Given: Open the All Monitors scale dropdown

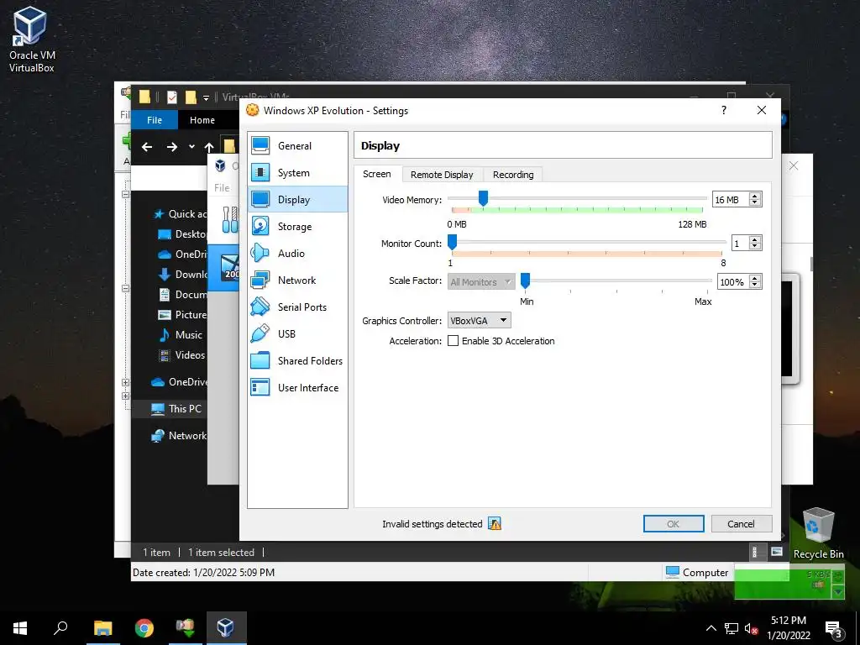Looking at the screenshot, I should (481, 282).
